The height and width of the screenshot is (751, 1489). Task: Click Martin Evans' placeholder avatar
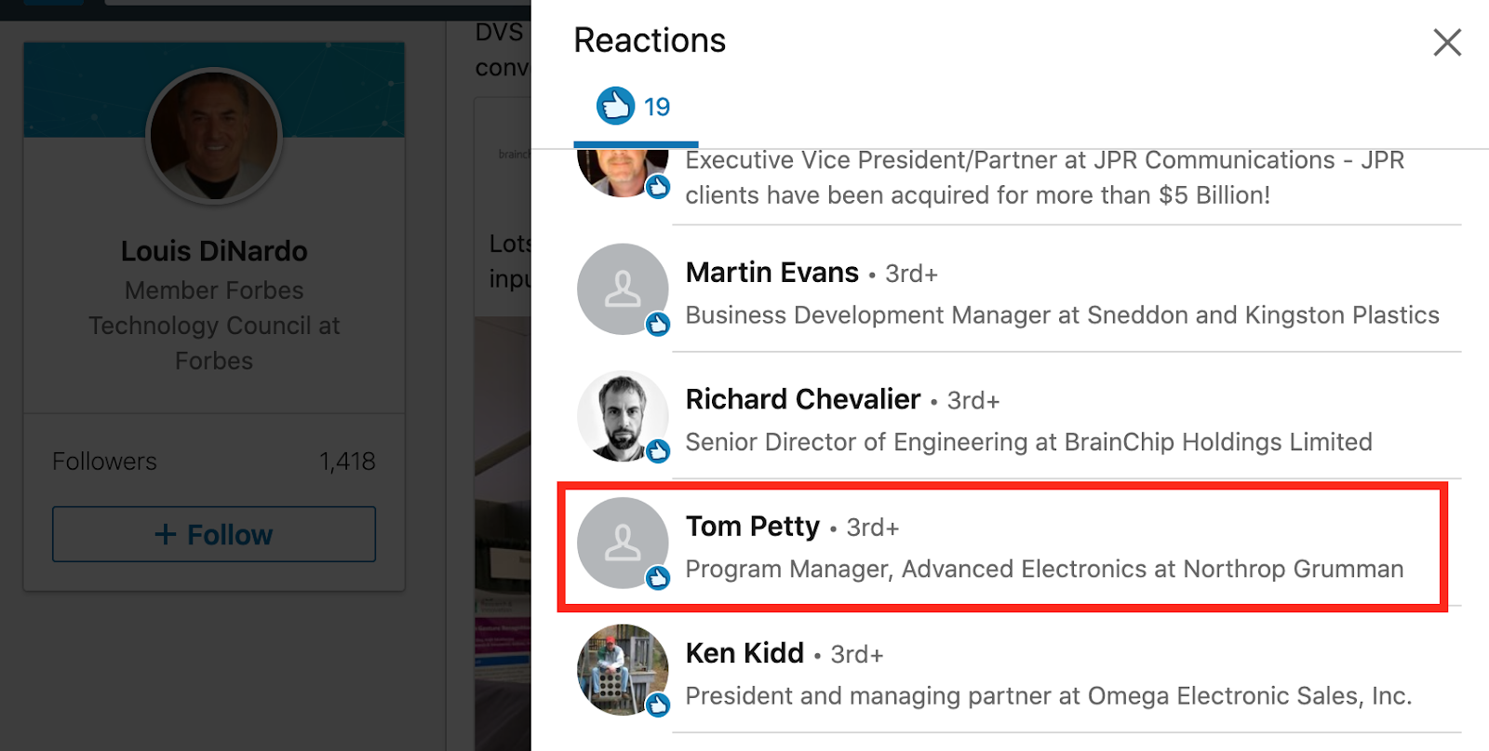[x=622, y=288]
